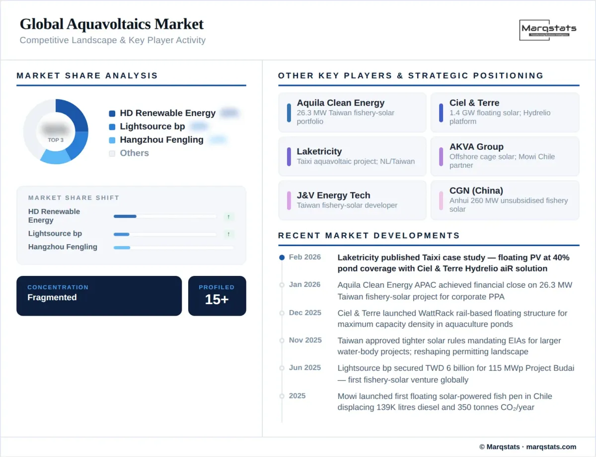Click the Anhui 260 MW unsubsidised fishery description
The height and width of the screenshot is (457, 596).
(509, 205)
